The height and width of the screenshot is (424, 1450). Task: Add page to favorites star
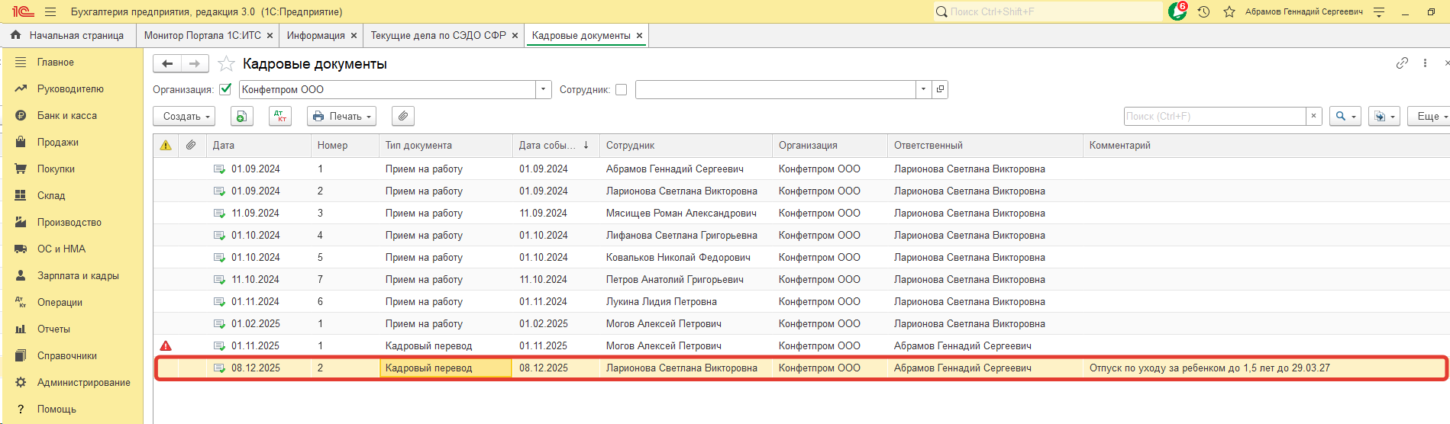point(226,64)
